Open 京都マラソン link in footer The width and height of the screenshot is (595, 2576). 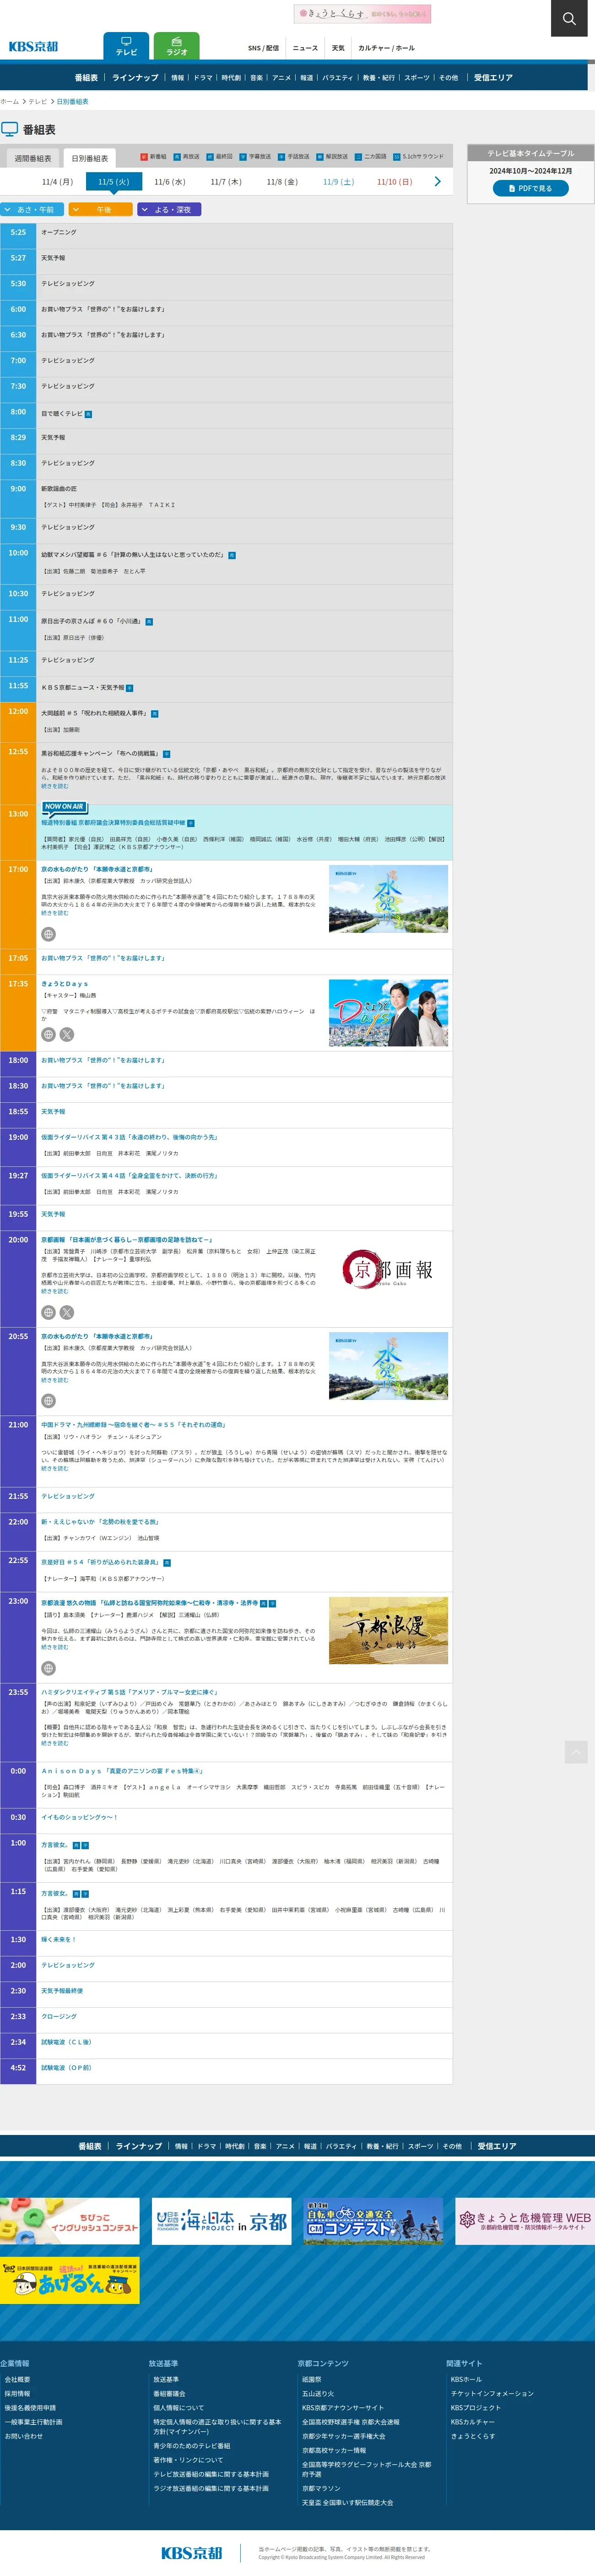point(321,2488)
